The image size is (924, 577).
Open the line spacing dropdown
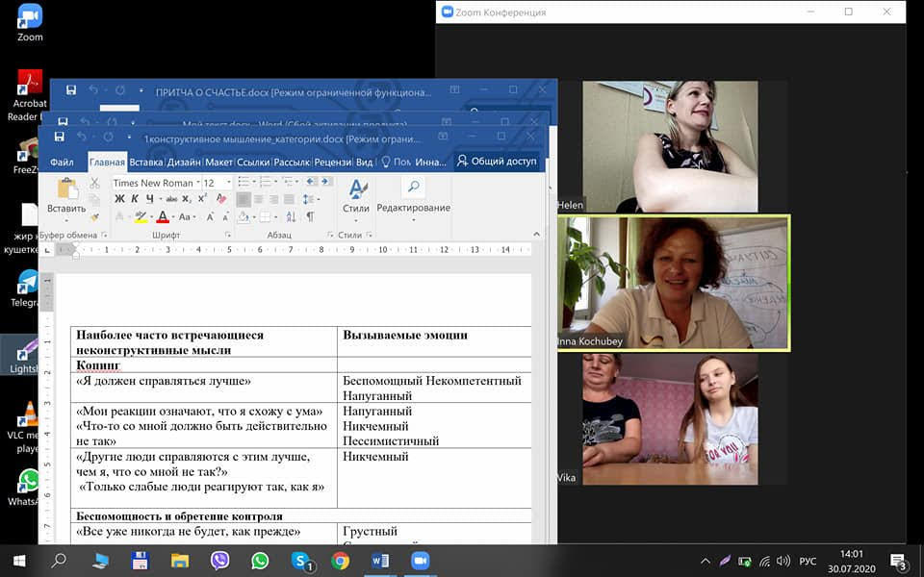click(311, 199)
